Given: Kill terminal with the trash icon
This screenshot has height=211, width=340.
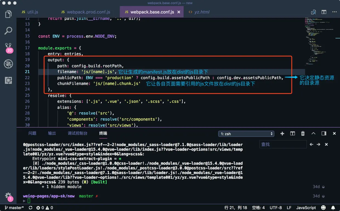Looking at the screenshot, I should tap(303, 133).
